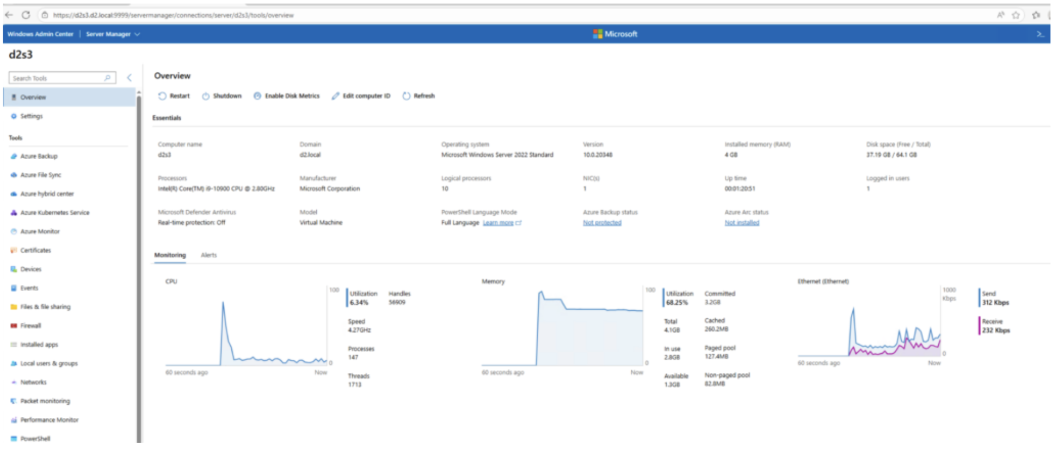
Task: Click the Refresh icon in toolbar
Action: coord(406,96)
